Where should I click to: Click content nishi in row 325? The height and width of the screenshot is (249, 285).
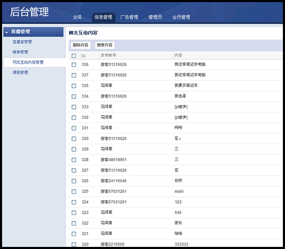179,192
